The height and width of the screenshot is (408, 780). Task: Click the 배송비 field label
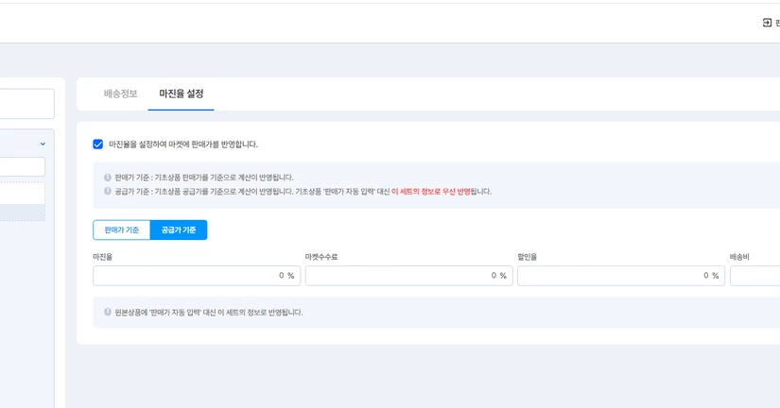[x=739, y=257]
